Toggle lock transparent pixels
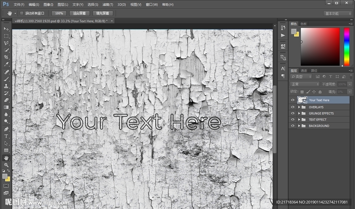The image size is (355, 209). pyautogui.click(x=302, y=92)
